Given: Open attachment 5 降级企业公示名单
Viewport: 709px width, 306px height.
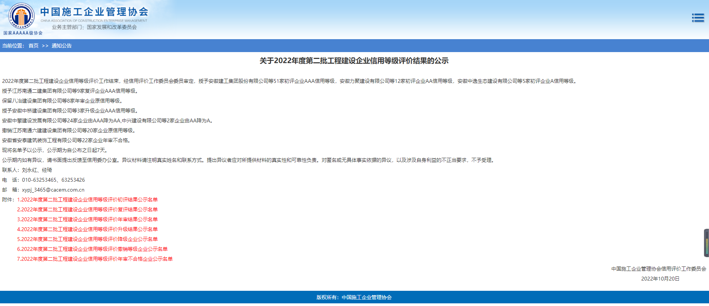Looking at the screenshot, I should tap(87, 239).
